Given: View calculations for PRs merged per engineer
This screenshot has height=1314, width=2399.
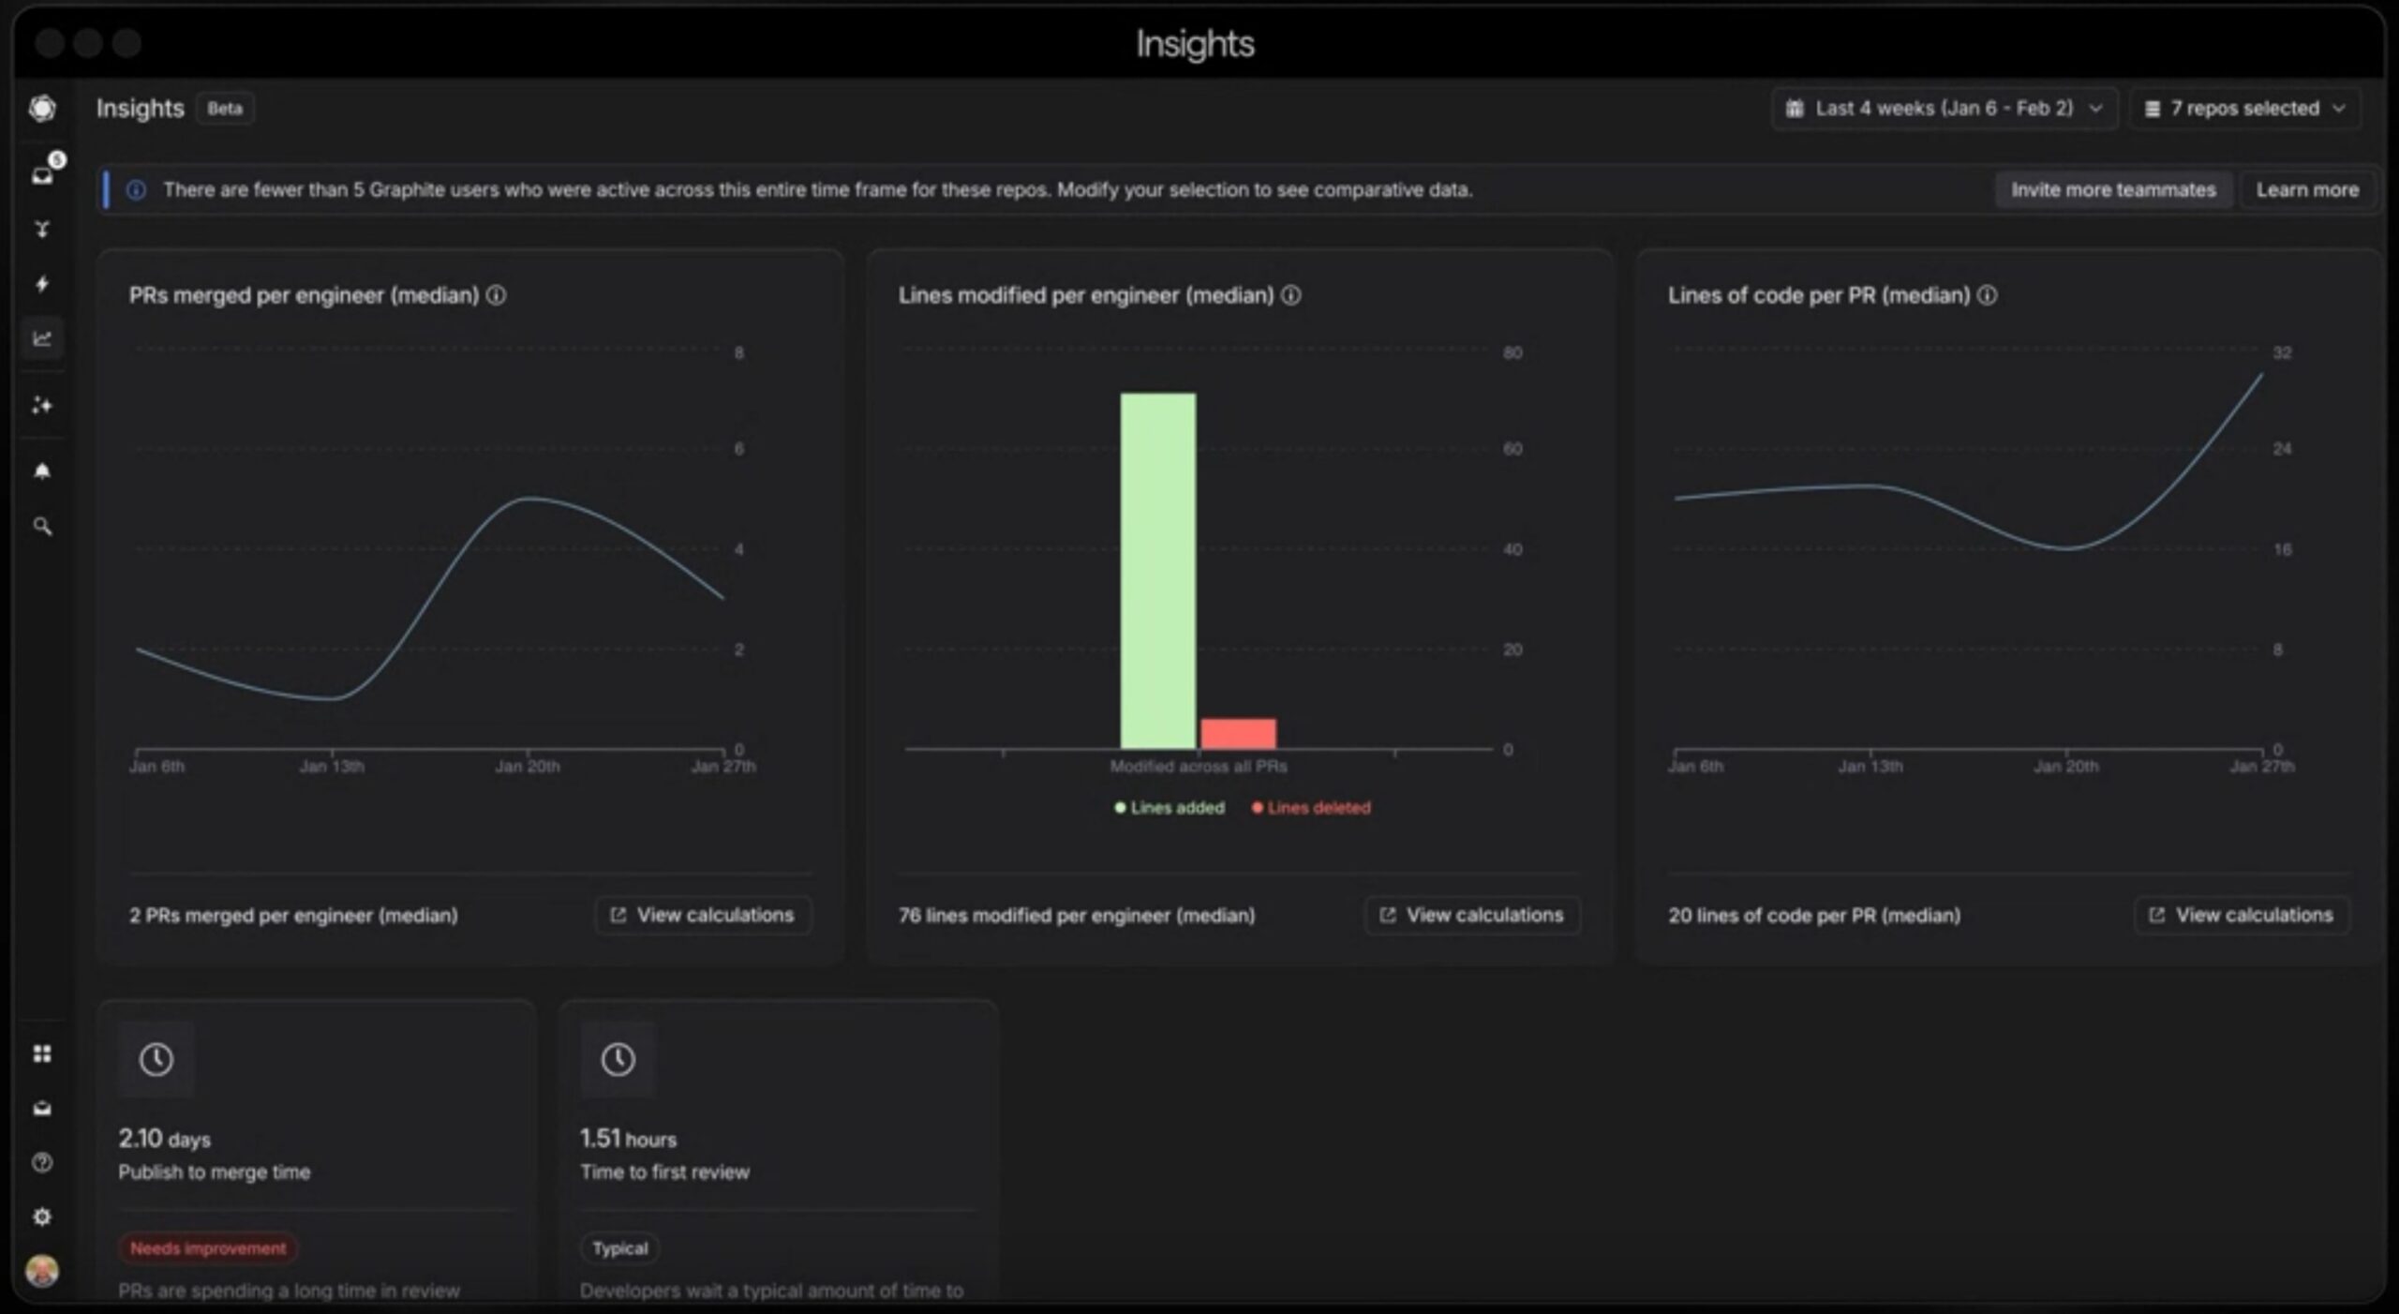Looking at the screenshot, I should (703, 915).
